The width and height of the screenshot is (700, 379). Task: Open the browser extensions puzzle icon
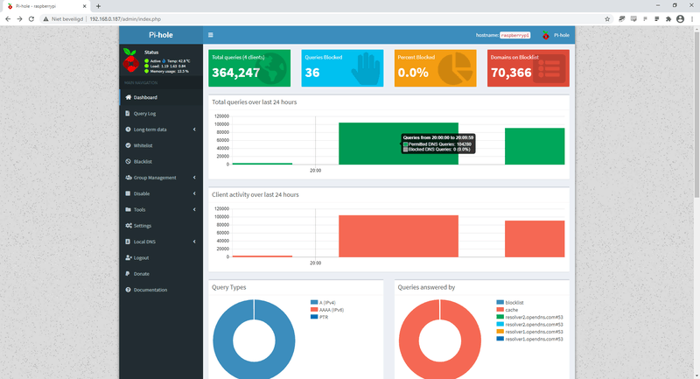point(668,18)
